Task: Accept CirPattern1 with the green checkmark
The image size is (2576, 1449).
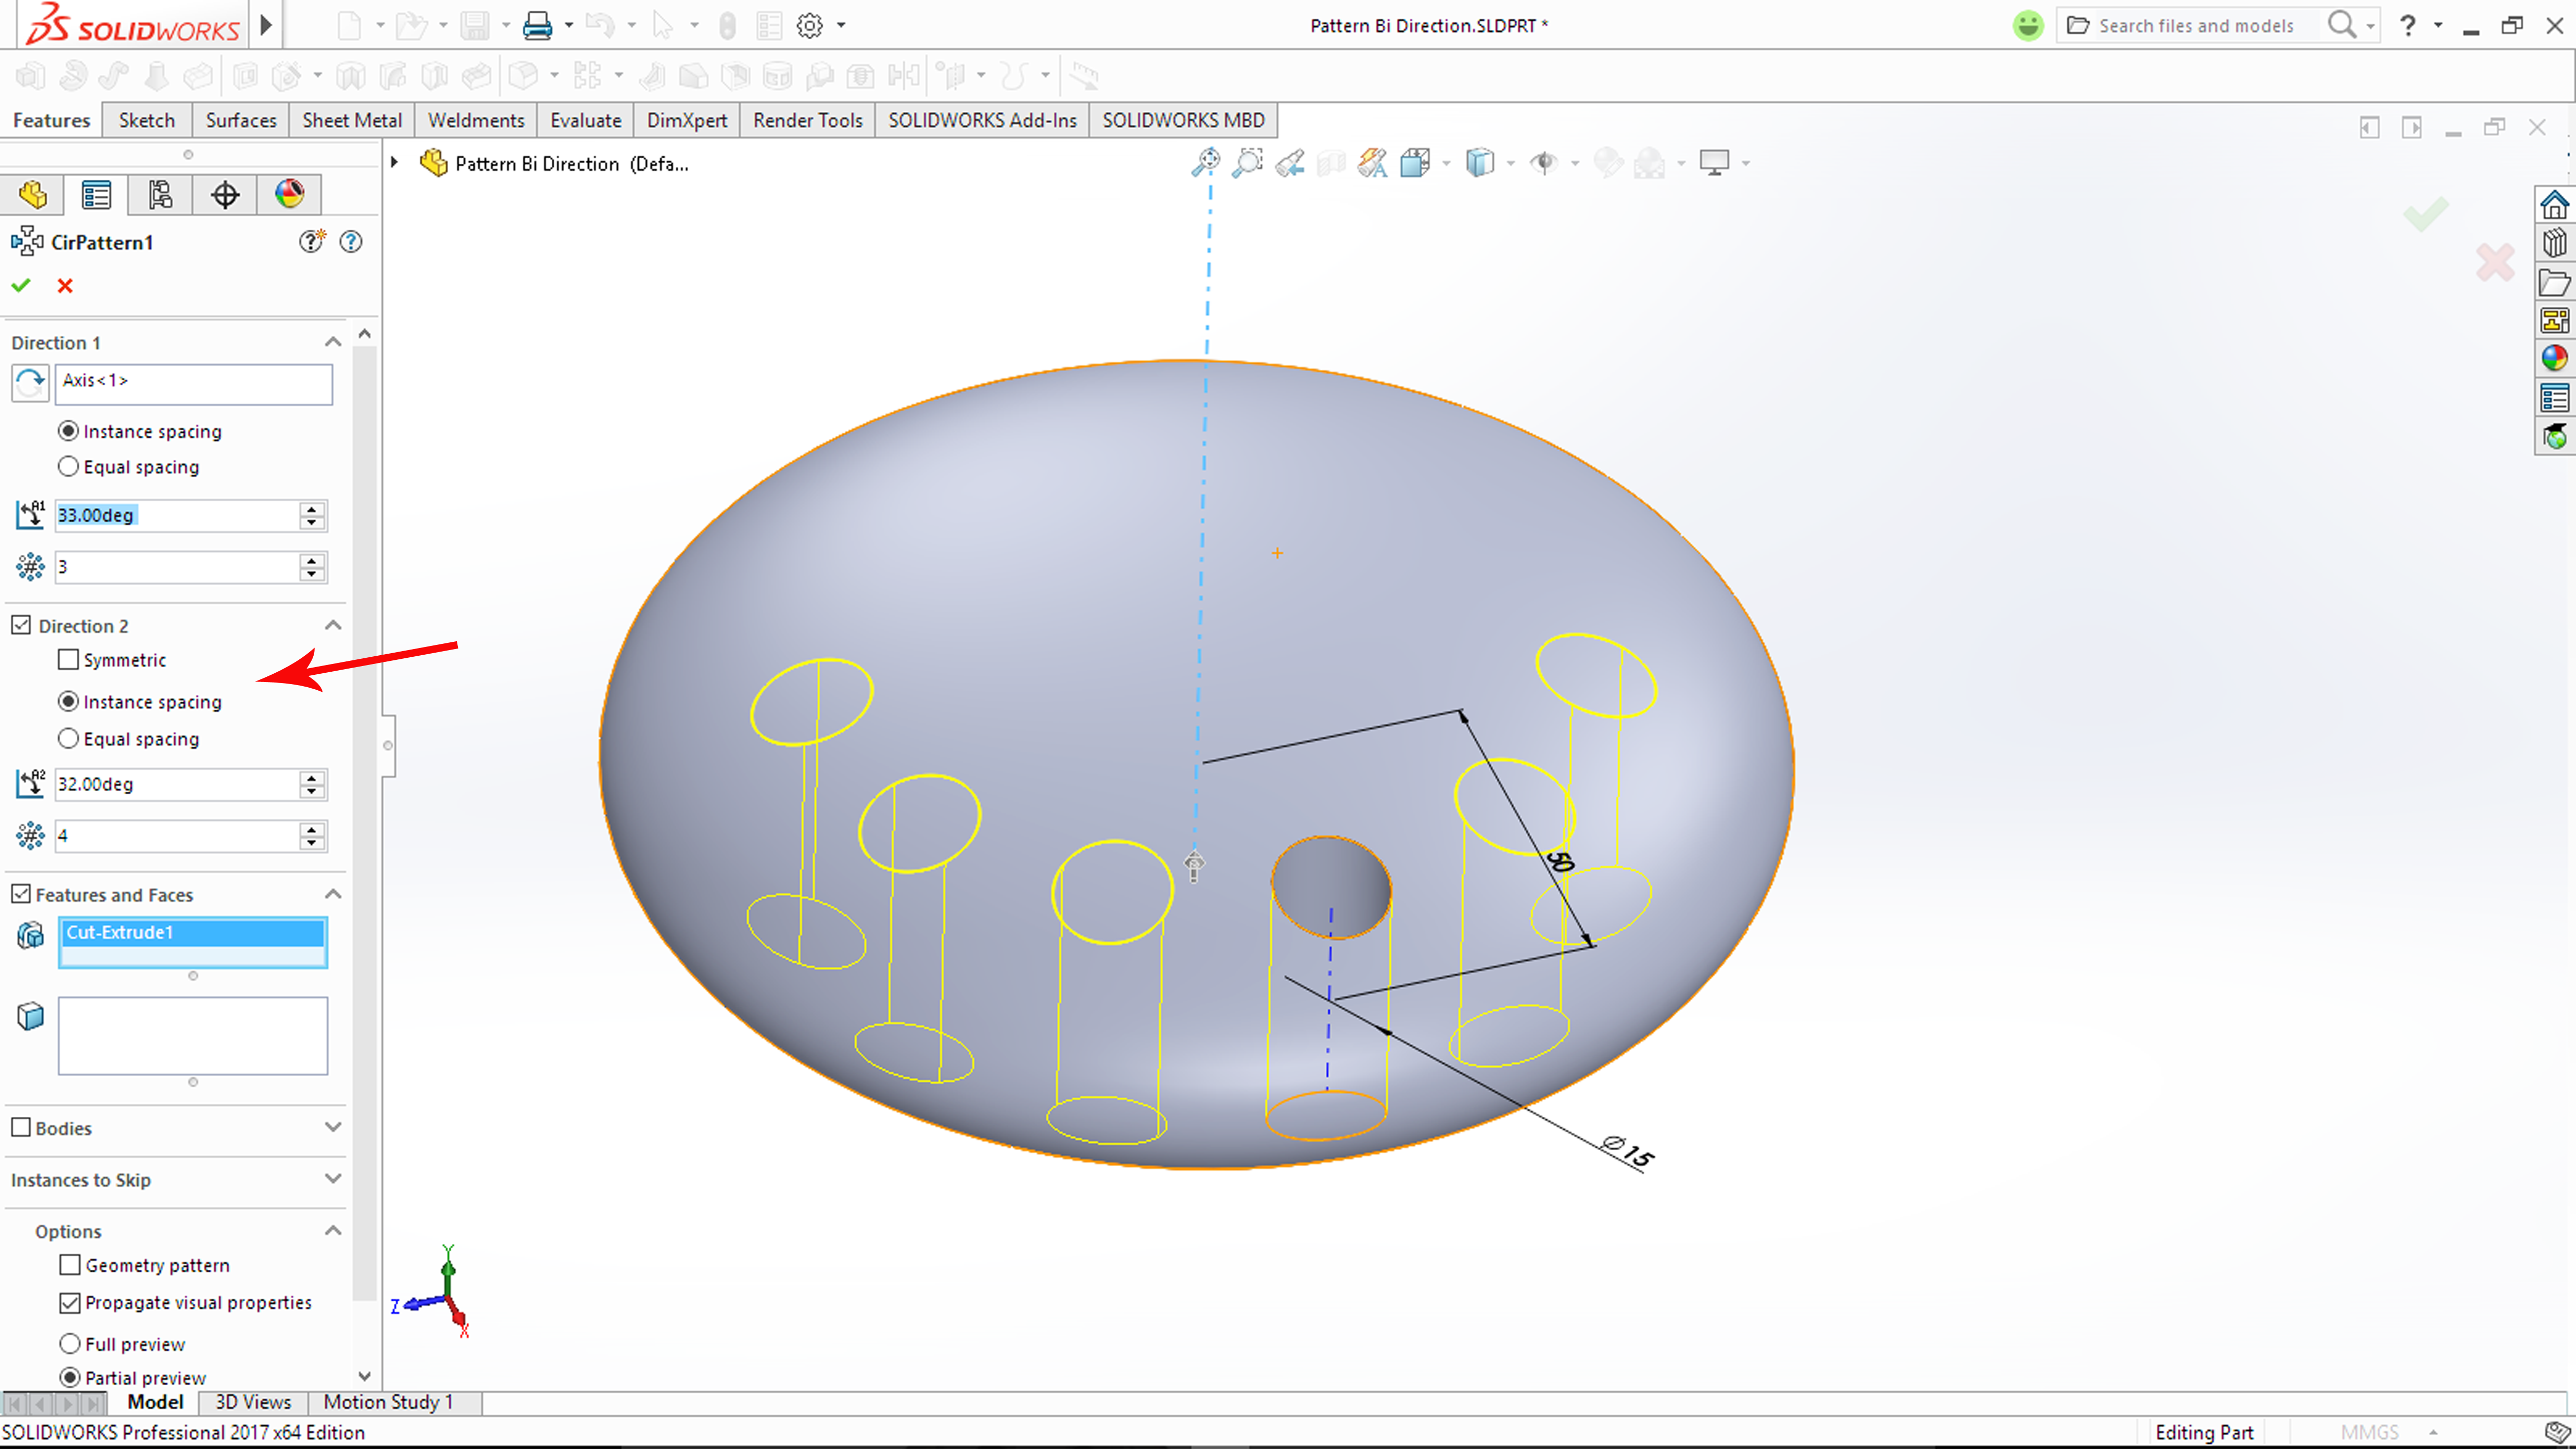Action: click(21, 286)
